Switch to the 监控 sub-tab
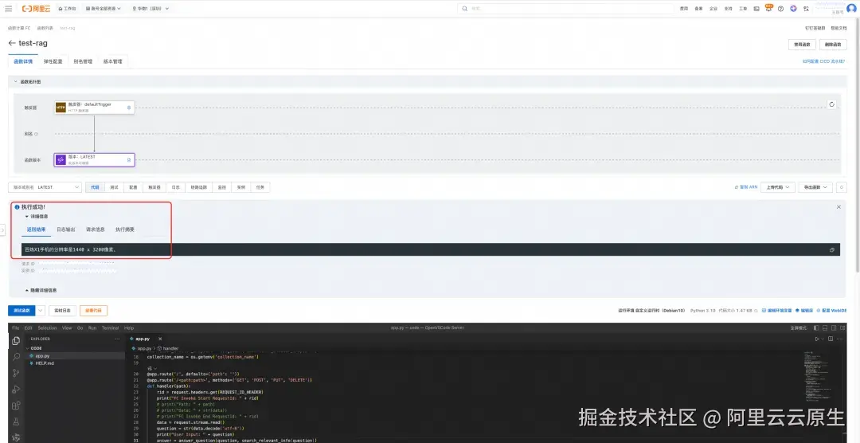860x443 pixels. tap(221, 187)
